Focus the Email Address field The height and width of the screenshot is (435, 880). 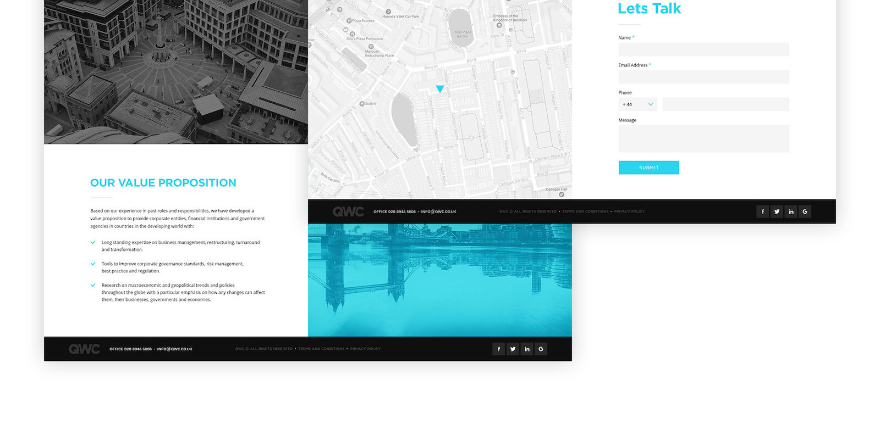pyautogui.click(x=703, y=77)
